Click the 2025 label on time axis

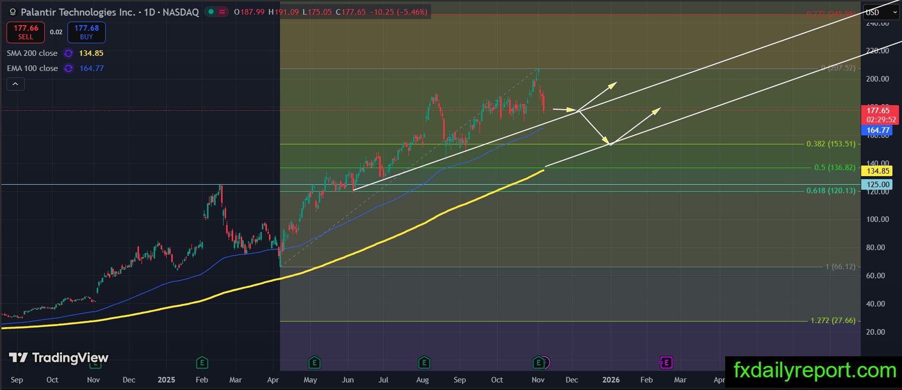pyautogui.click(x=166, y=380)
